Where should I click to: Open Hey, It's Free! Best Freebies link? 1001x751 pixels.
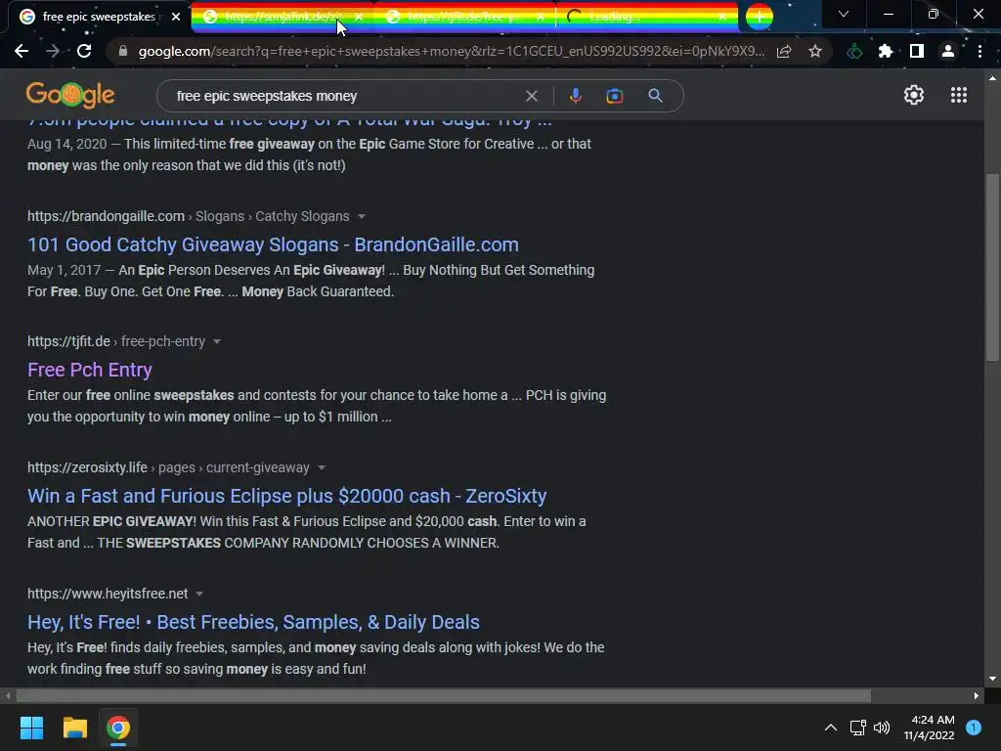[253, 622]
